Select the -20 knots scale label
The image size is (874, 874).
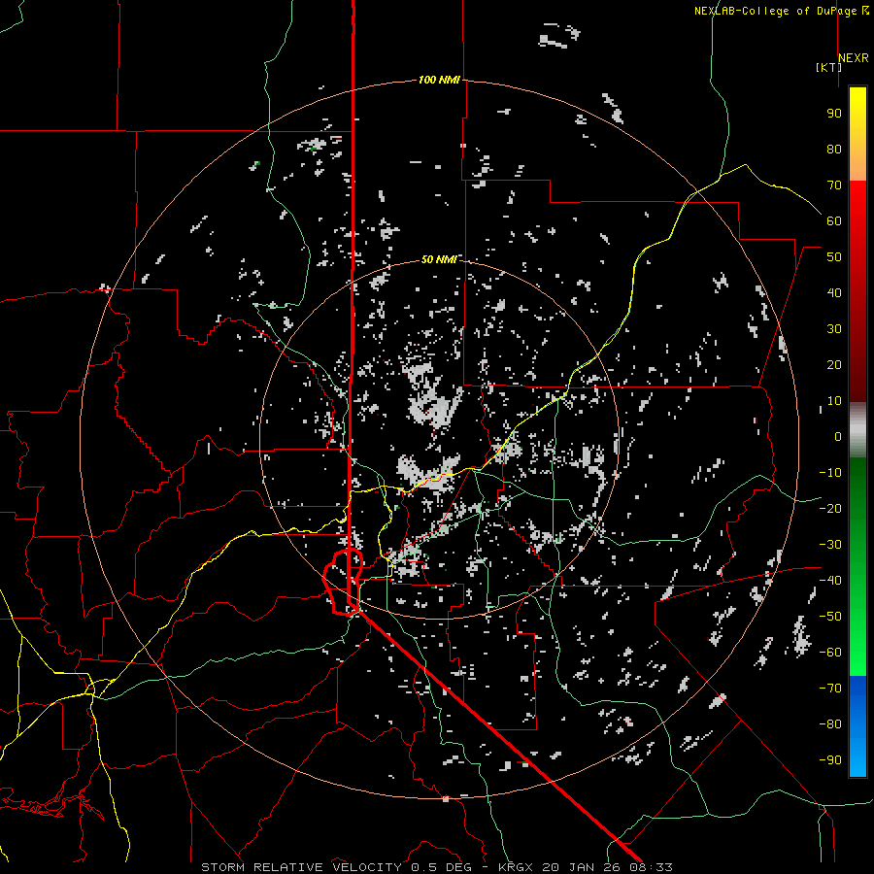(830, 508)
